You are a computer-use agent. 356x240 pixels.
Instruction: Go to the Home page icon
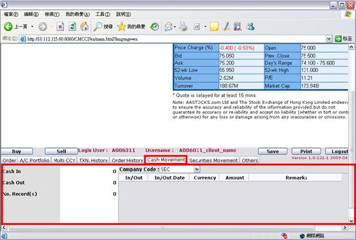84,27
